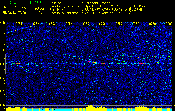Click the R820T2(RTL-SDR) receiver description

coord(114,10)
